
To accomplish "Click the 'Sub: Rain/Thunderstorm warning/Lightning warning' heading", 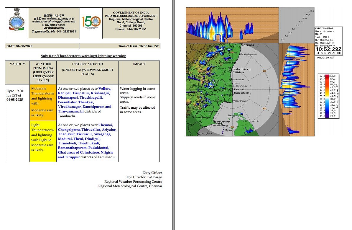I will (83, 56).
